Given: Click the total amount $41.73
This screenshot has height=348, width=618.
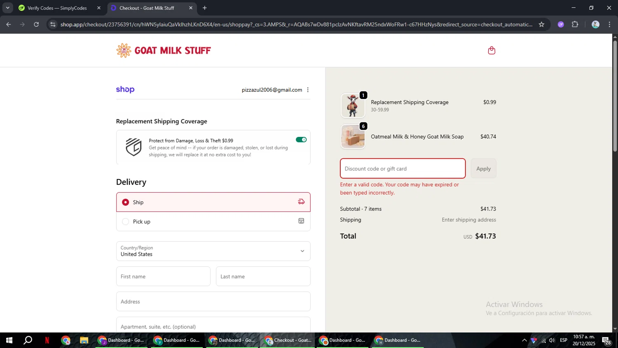Looking at the screenshot, I should coord(485,236).
